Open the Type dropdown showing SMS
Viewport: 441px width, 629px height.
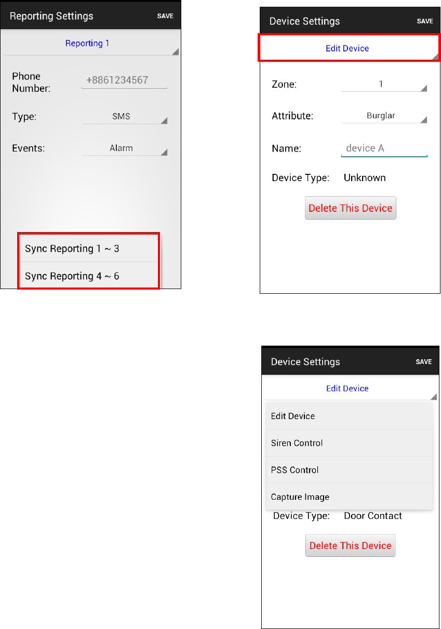[x=125, y=117]
